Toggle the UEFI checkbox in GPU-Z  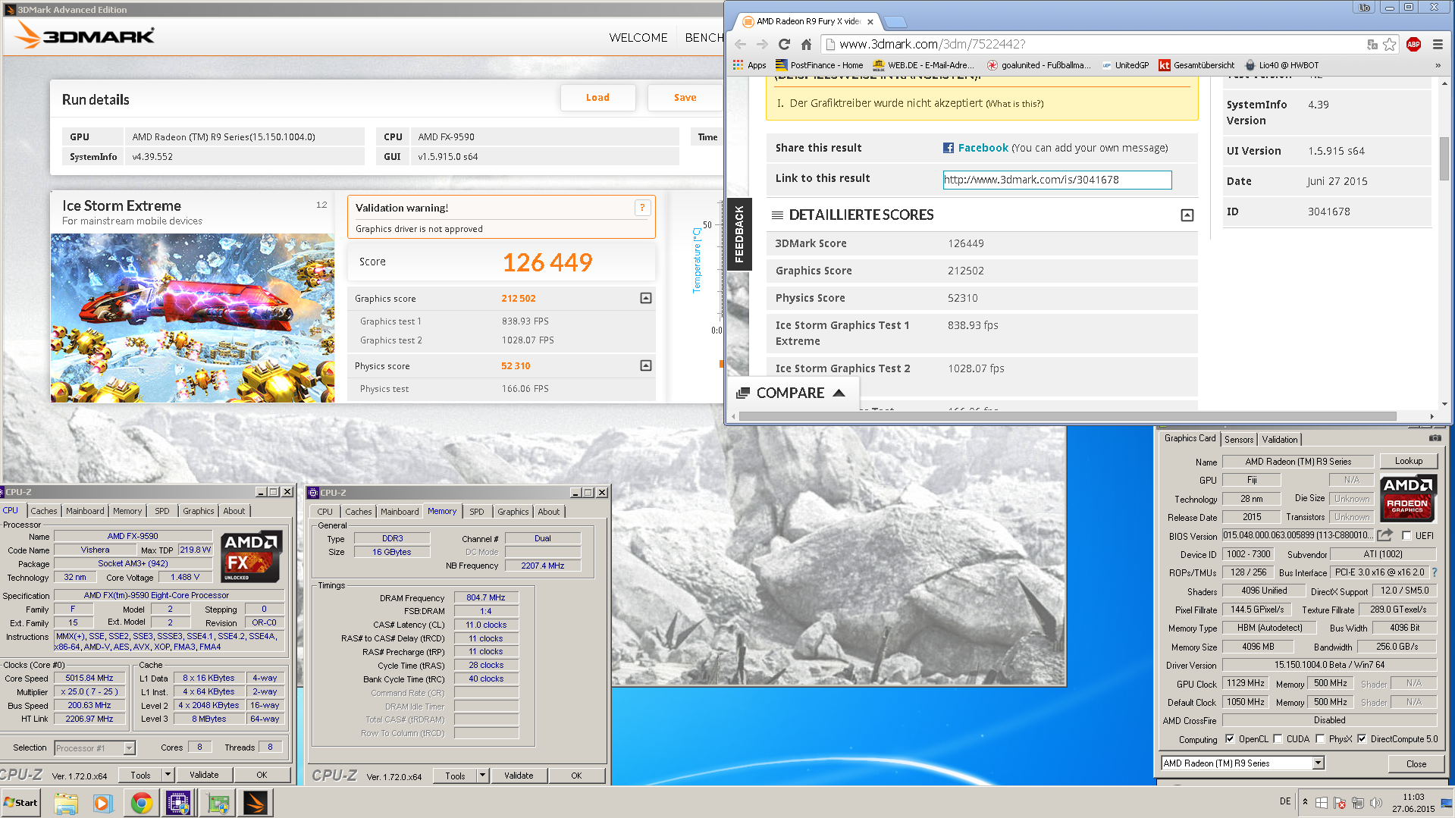tap(1406, 536)
